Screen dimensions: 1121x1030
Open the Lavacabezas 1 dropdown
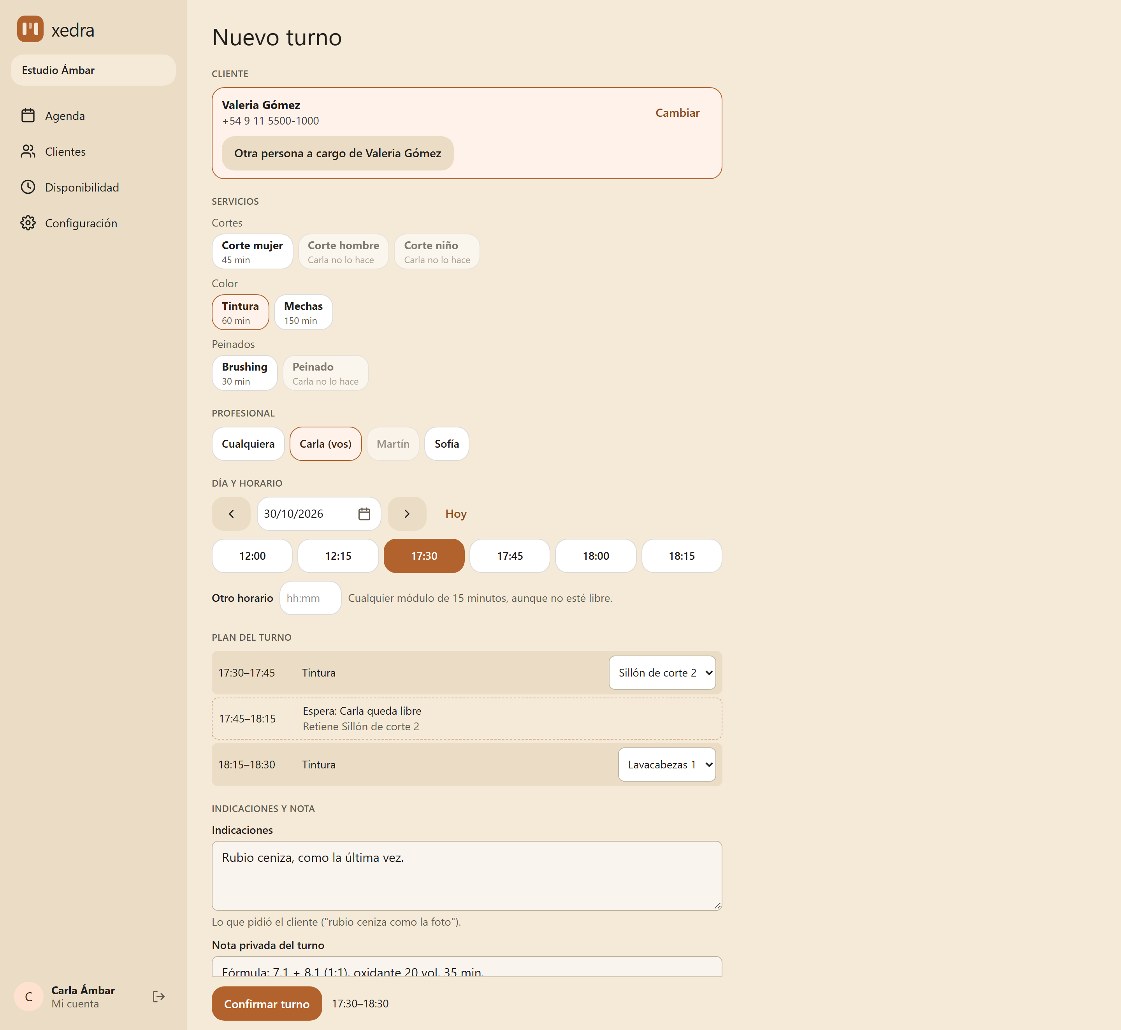pos(667,765)
